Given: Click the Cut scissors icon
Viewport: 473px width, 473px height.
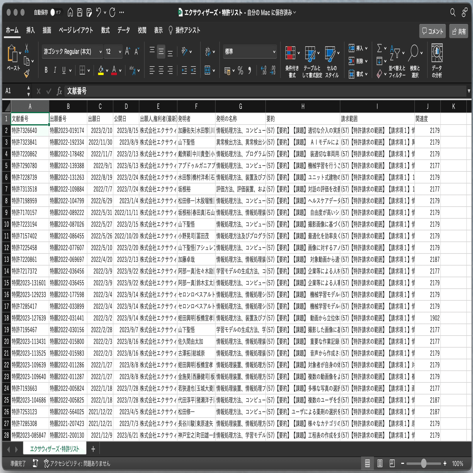Looking at the screenshot, I should (27, 48).
